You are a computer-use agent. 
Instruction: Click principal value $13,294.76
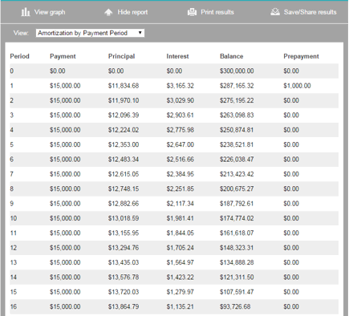124,248
